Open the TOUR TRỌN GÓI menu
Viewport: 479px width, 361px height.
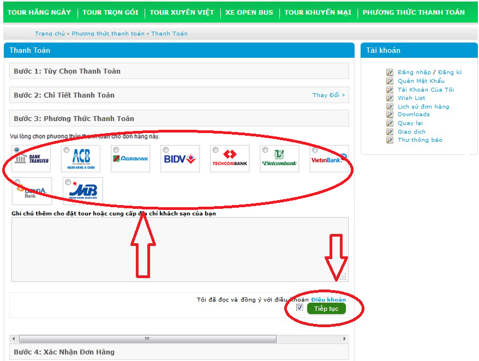(110, 12)
